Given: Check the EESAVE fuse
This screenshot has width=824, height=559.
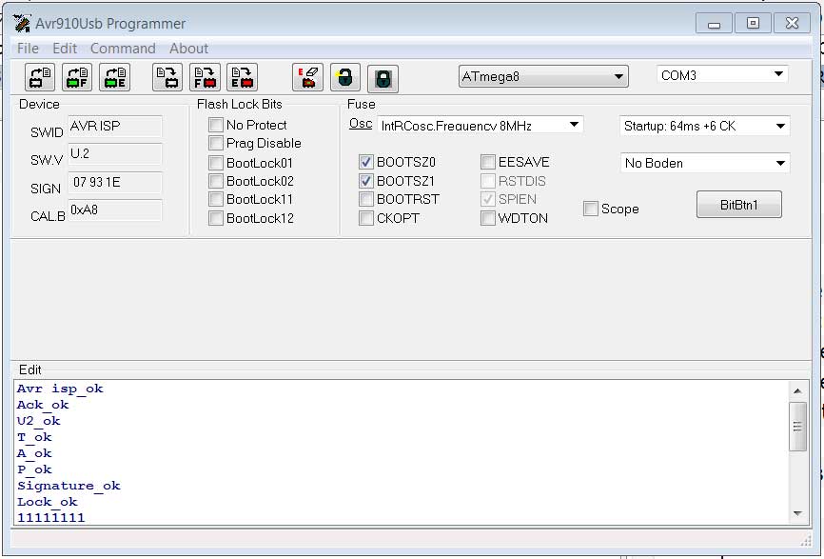Looking at the screenshot, I should 488,162.
